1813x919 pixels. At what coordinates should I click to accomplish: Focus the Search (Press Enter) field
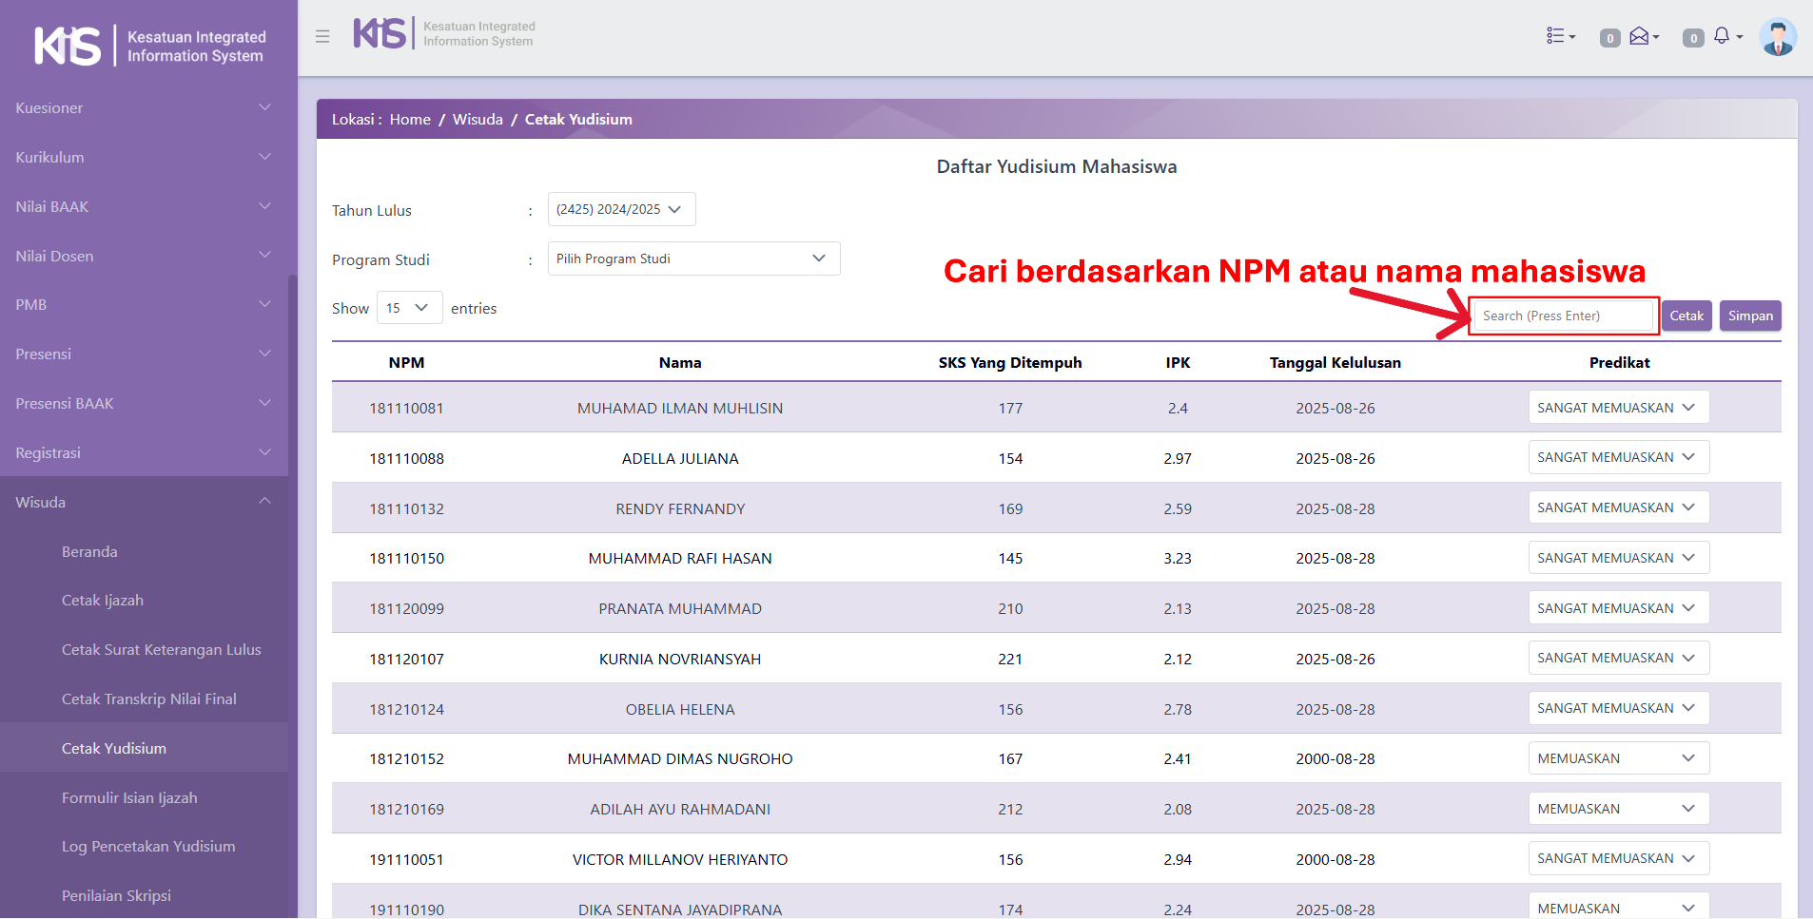(x=1563, y=316)
